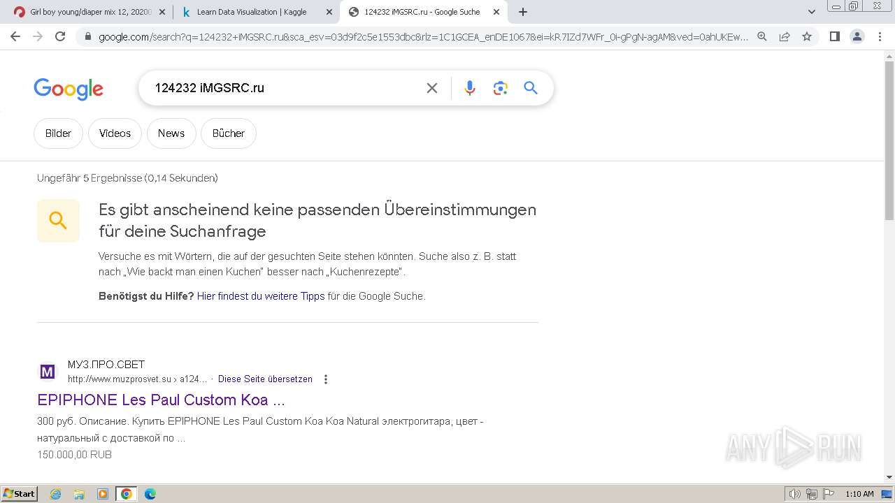Click the browser forward arrow
This screenshot has width=895, height=503.
38,36
